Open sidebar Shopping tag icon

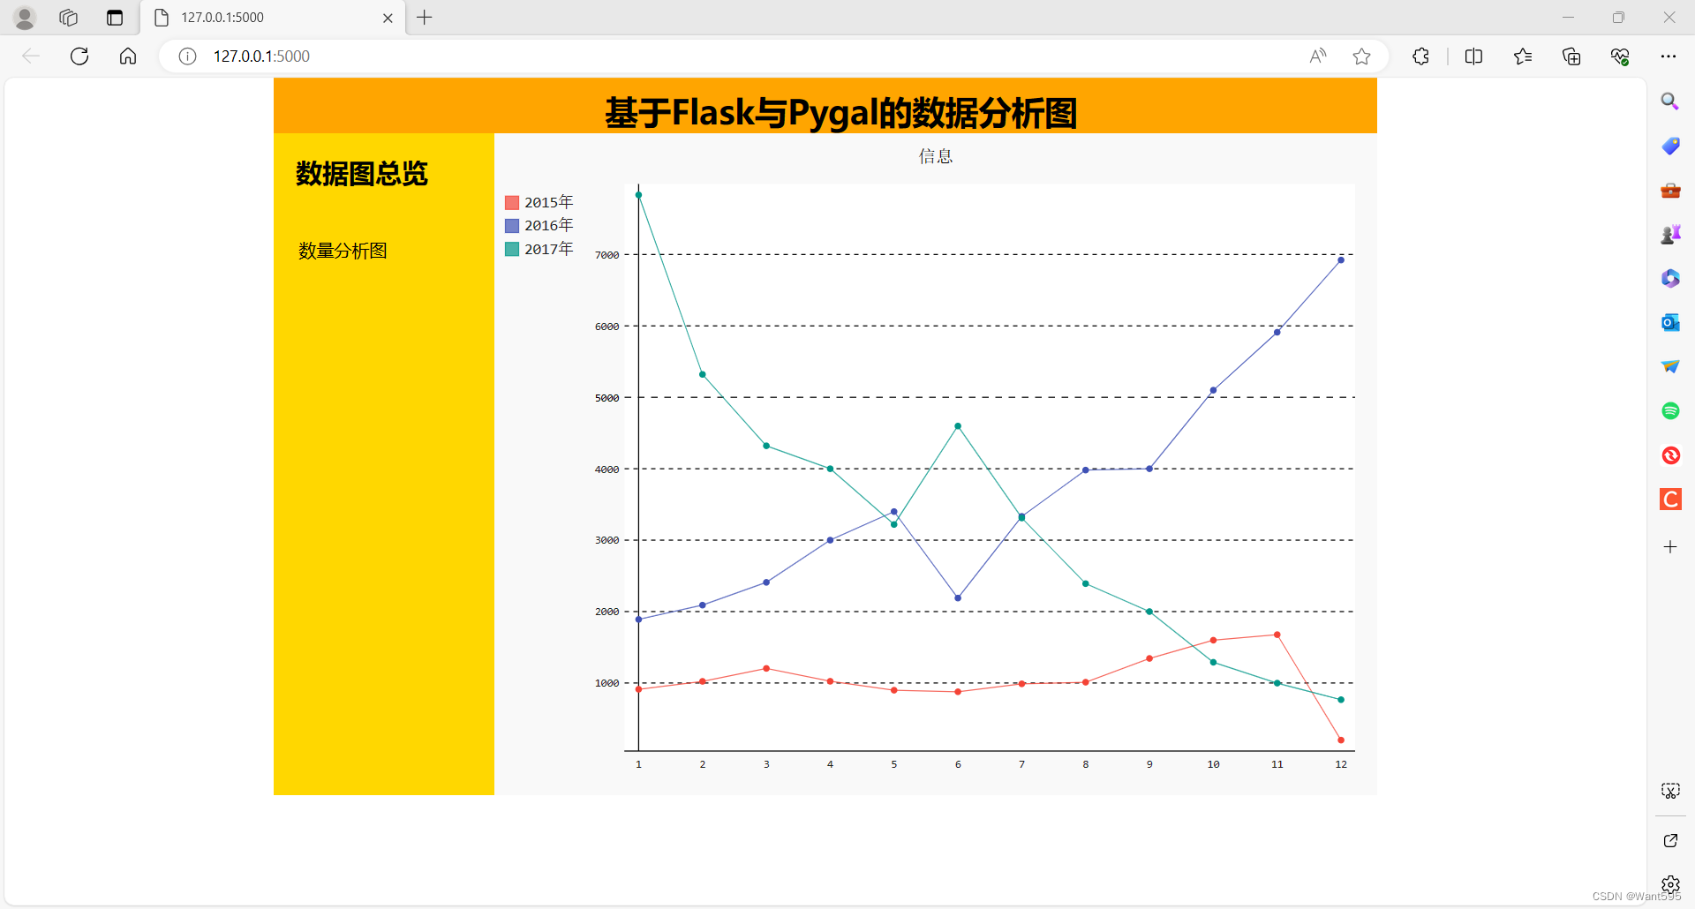coord(1670,146)
